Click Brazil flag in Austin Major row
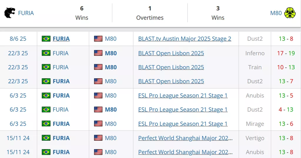 [46, 39]
